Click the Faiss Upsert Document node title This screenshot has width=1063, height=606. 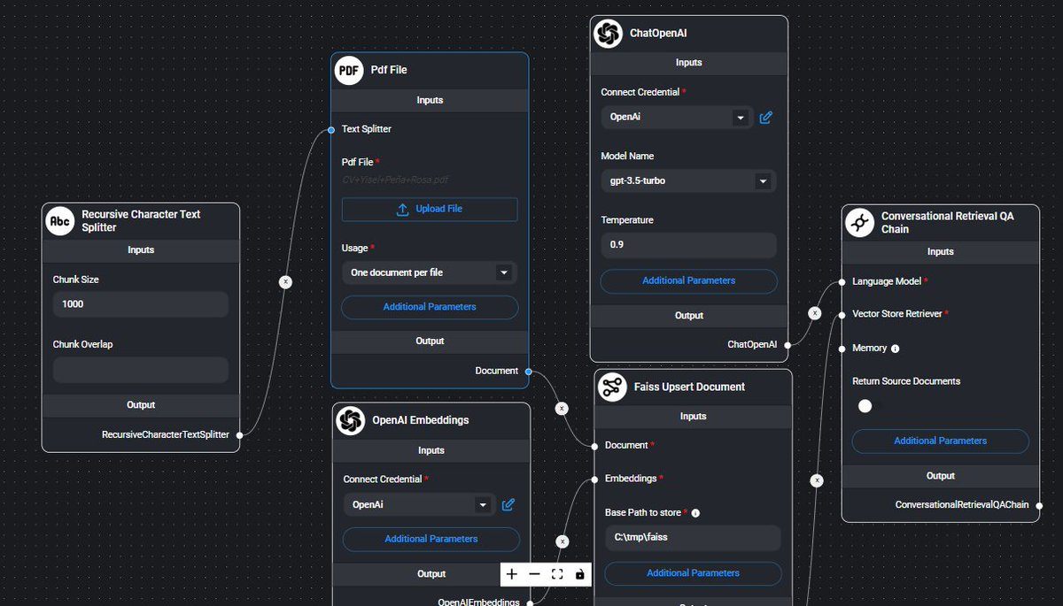(689, 387)
